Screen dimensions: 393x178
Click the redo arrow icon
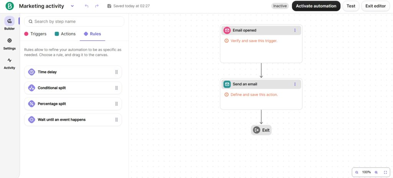97,6
